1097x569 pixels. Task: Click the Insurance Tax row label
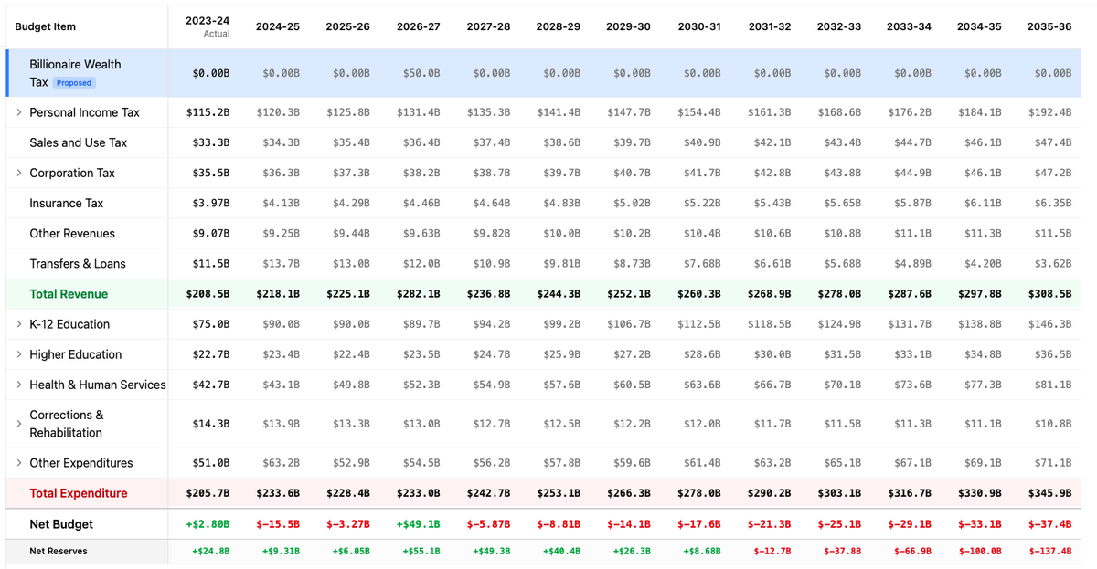pyautogui.click(x=67, y=203)
